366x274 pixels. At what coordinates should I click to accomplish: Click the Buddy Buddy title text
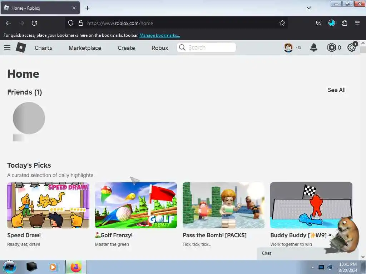click(x=298, y=235)
